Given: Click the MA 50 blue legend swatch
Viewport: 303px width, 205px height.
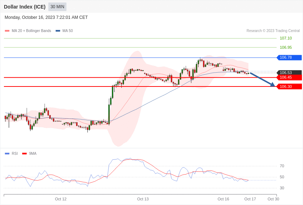Looking at the screenshot, I should click(x=58, y=31).
